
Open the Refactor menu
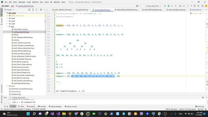click(x=35, y=2)
